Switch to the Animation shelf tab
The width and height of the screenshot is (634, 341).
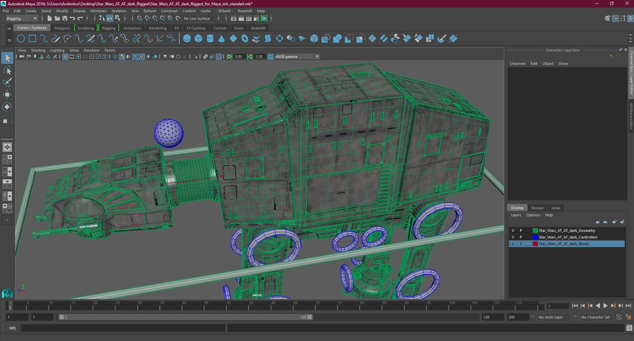point(132,28)
